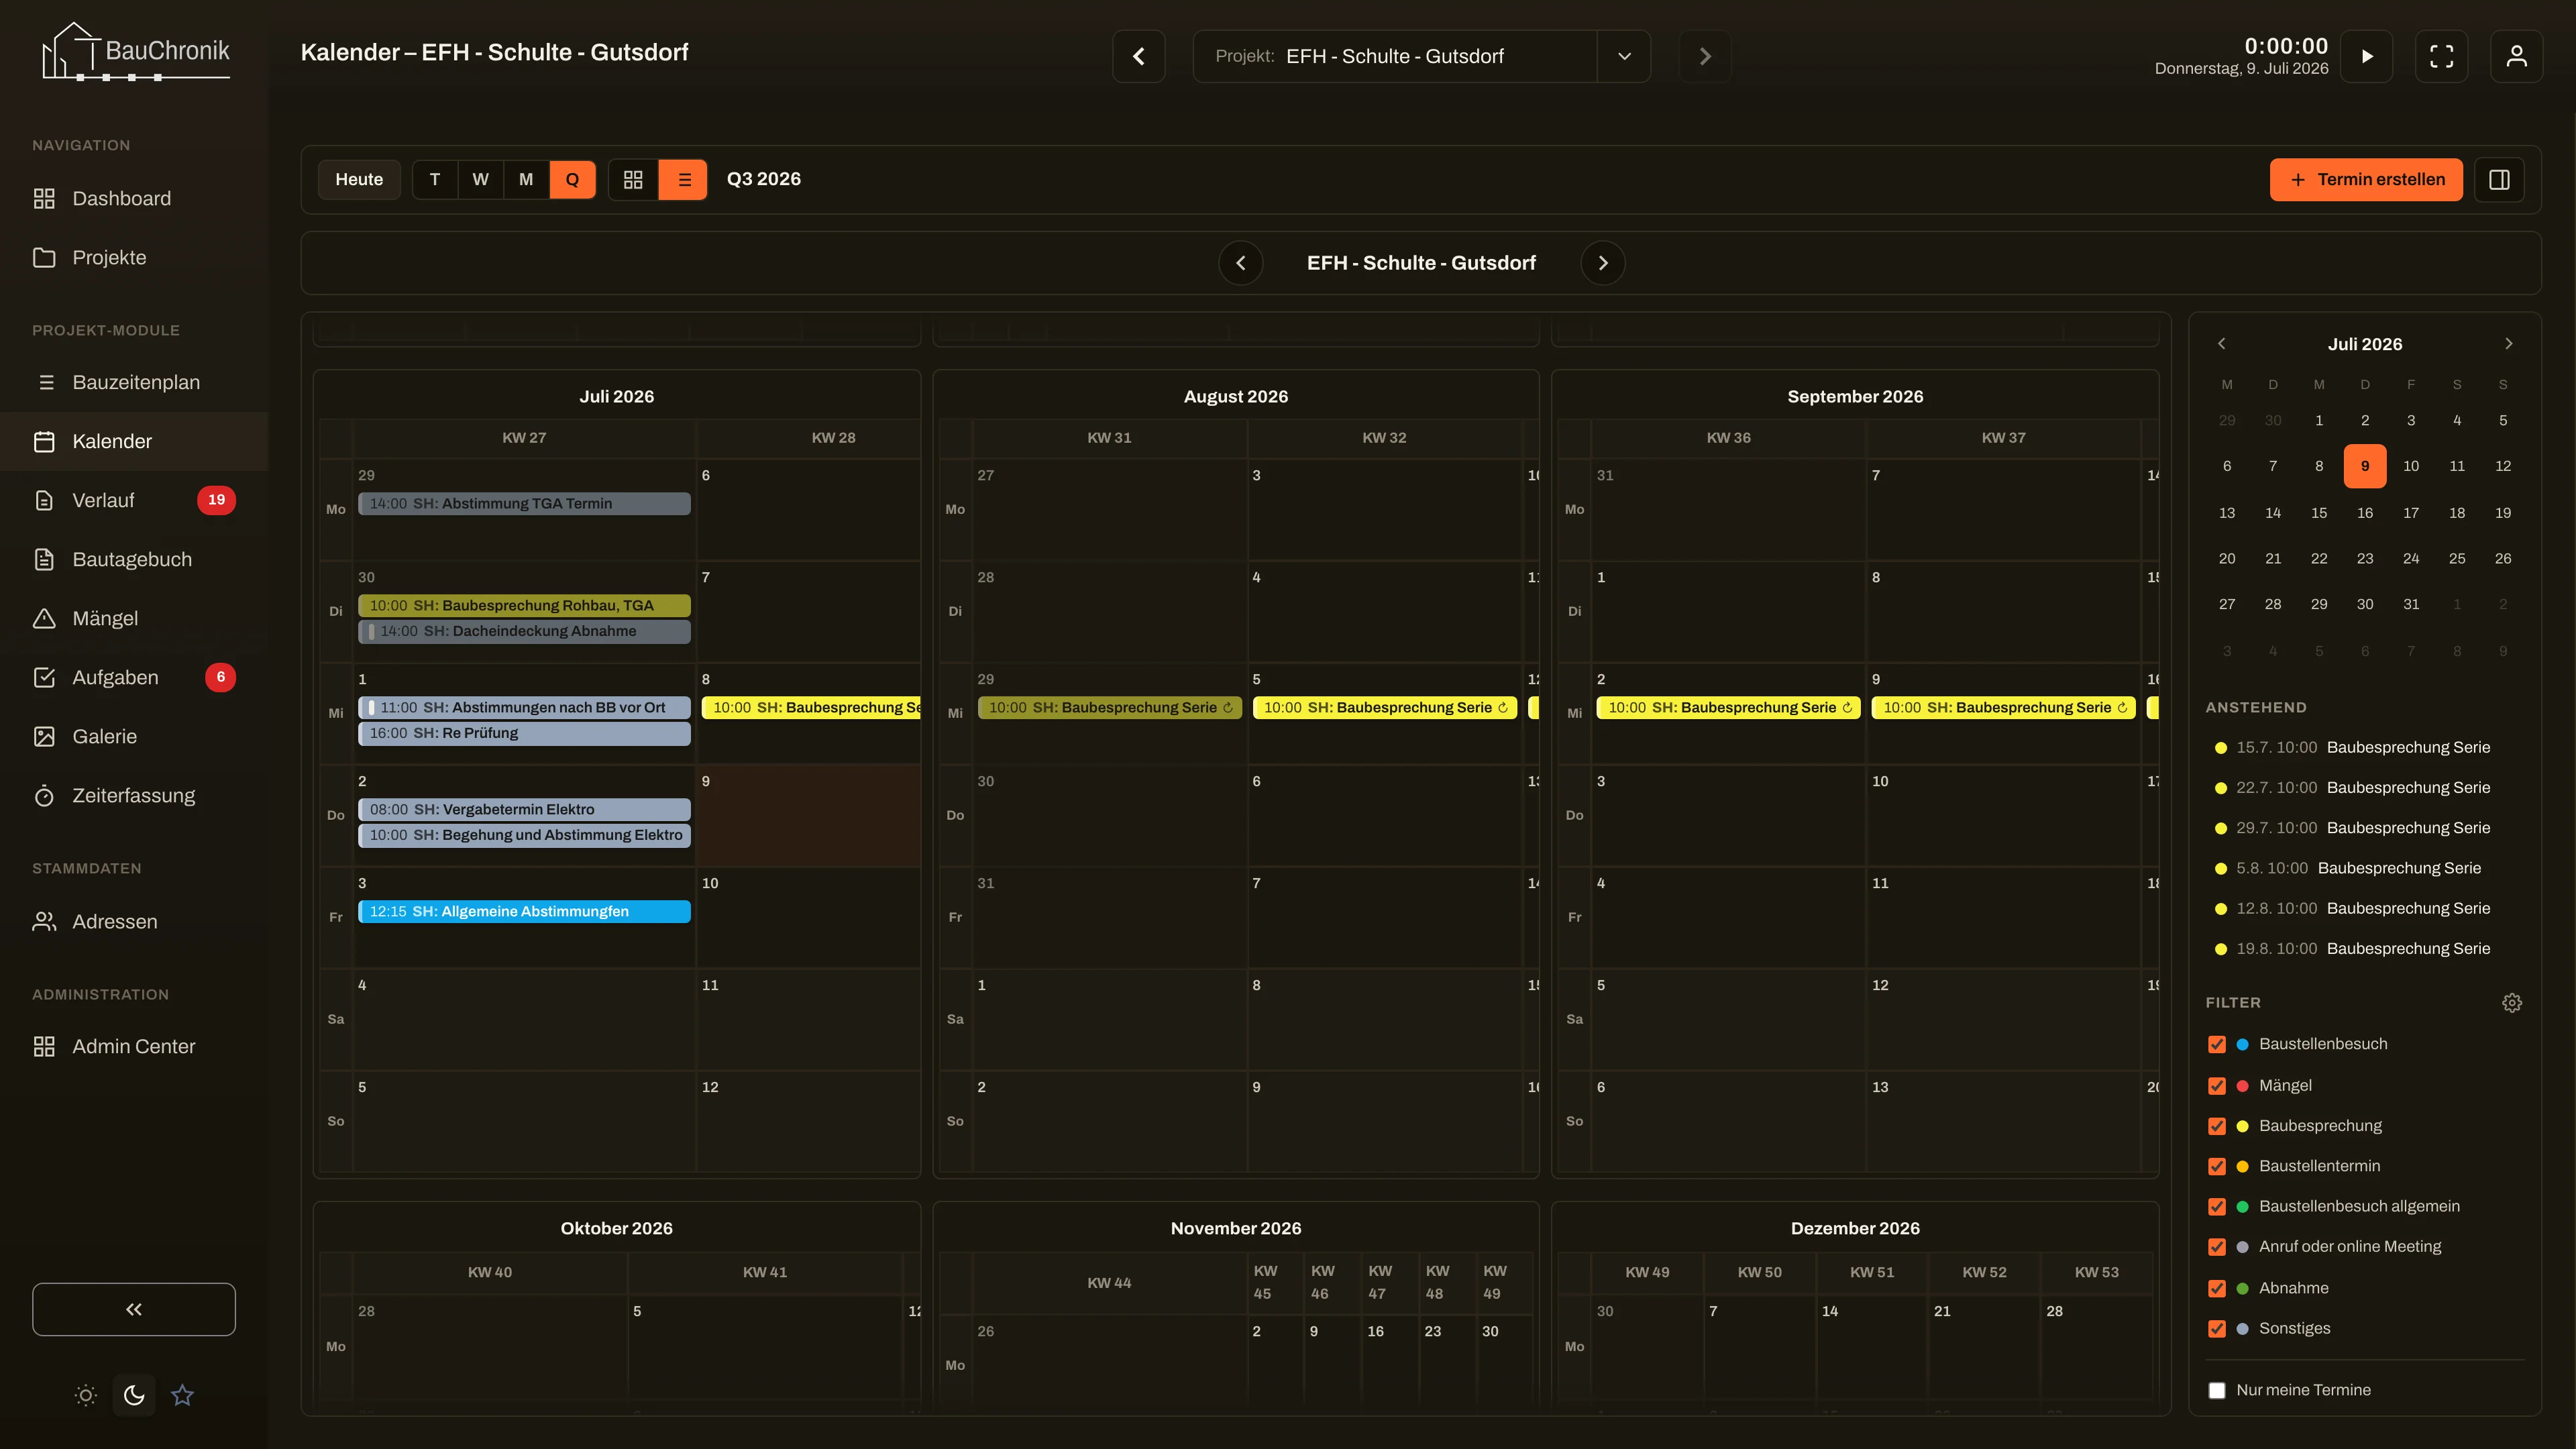2576x1449 pixels.
Task: Click the BauChronik logo
Action: click(135, 51)
